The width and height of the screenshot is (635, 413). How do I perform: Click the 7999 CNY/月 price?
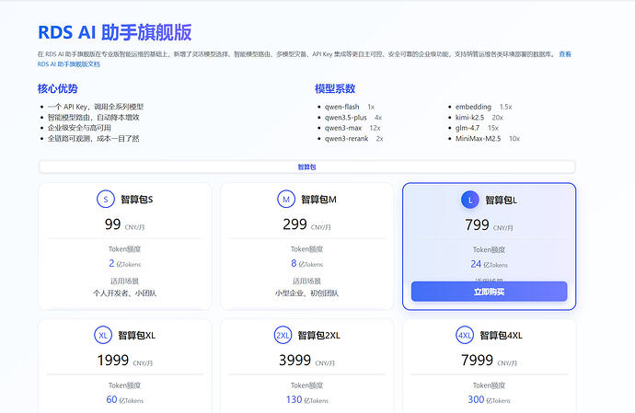click(x=490, y=361)
